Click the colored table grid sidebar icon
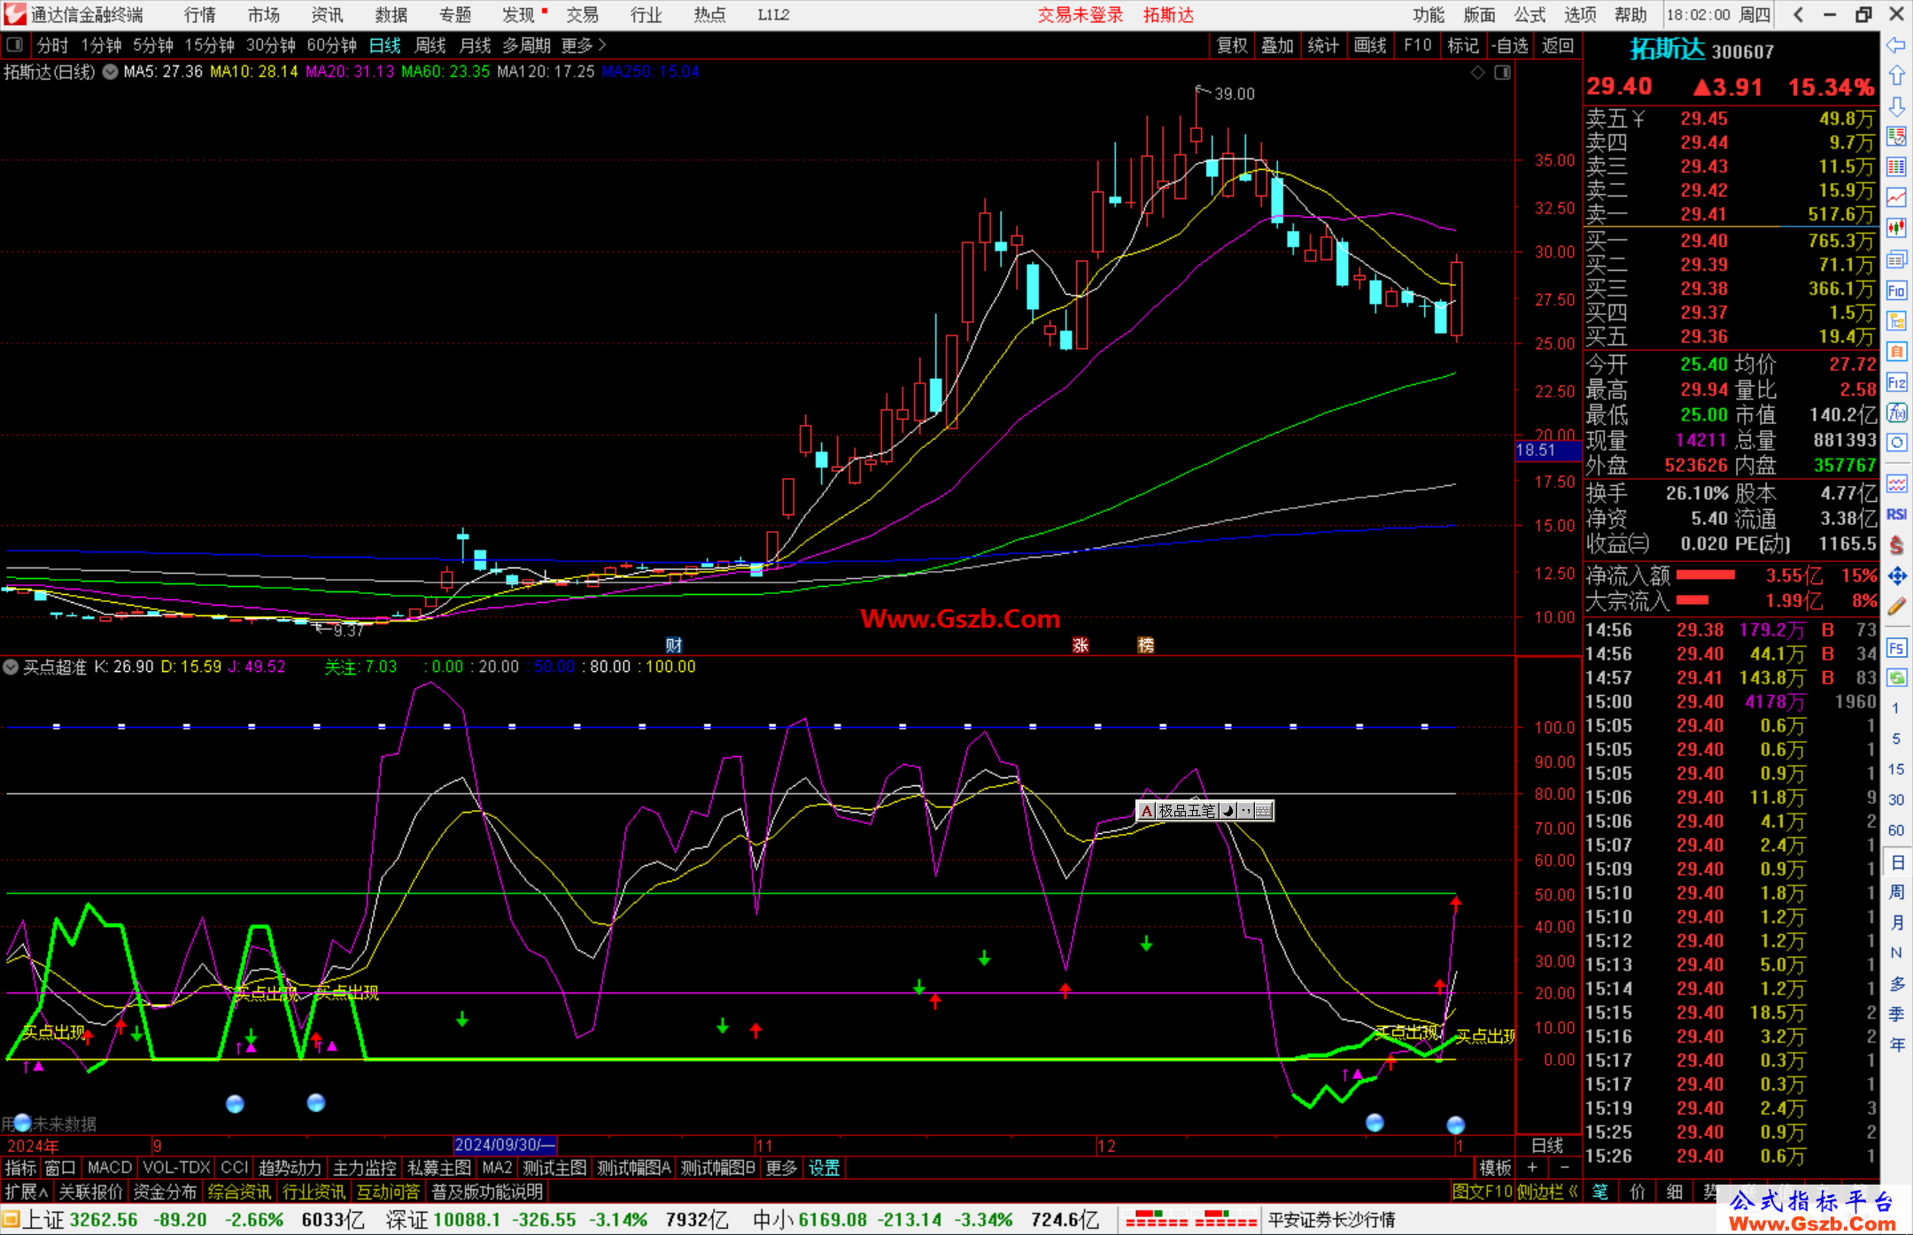Viewport: 1913px width, 1235px height. pyautogui.click(x=1896, y=166)
